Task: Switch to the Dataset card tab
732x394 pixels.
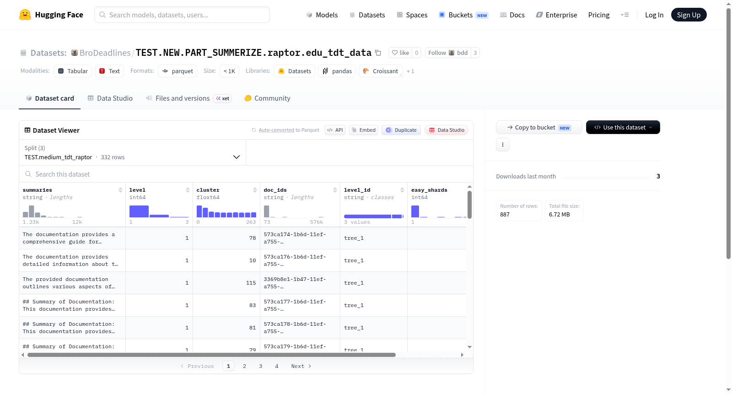Action: [x=49, y=98]
